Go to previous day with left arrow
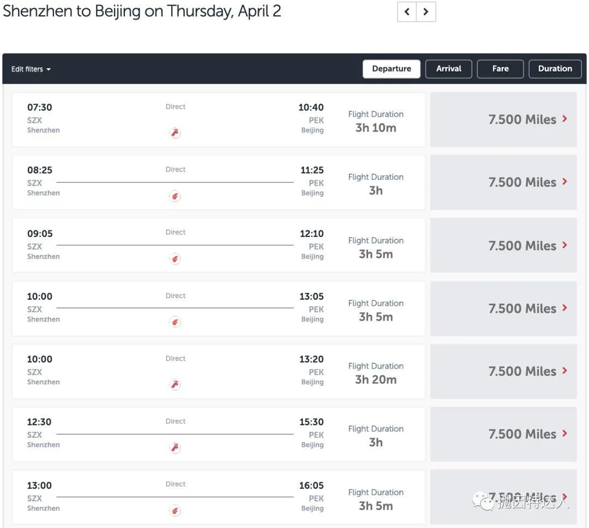Viewport: 589px width, 528px height. click(407, 12)
